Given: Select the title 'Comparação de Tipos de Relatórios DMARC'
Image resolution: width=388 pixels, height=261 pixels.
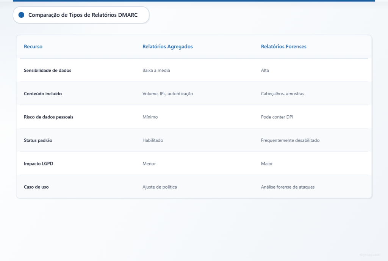Looking at the screenshot, I should pos(83,15).
